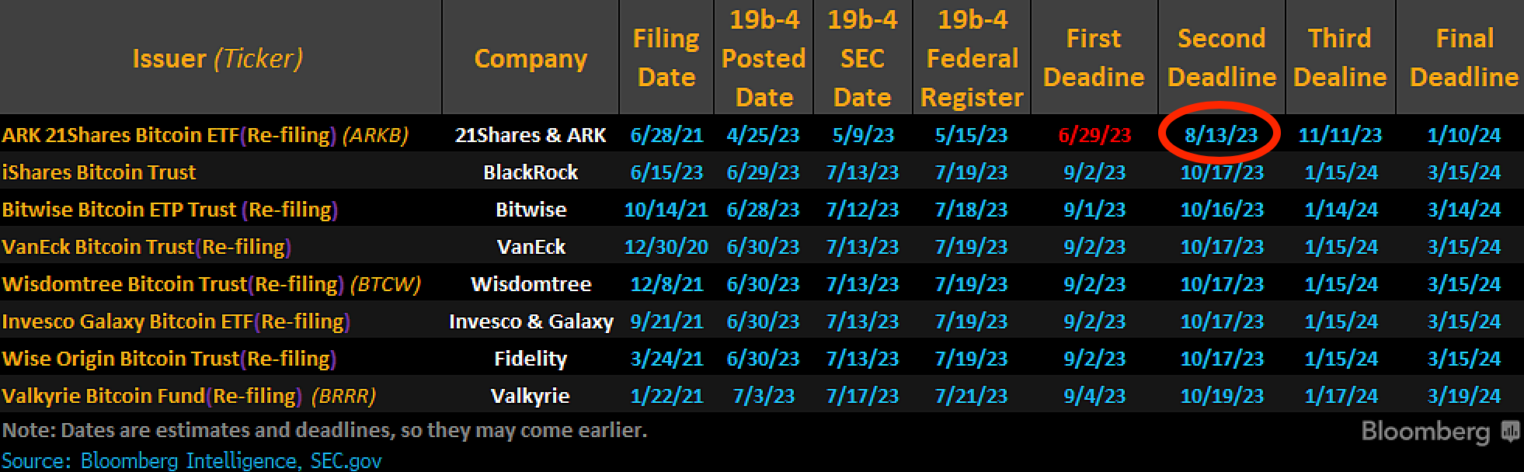Click the Final Deadline column header
The height and width of the screenshot is (472, 1524).
(1463, 58)
